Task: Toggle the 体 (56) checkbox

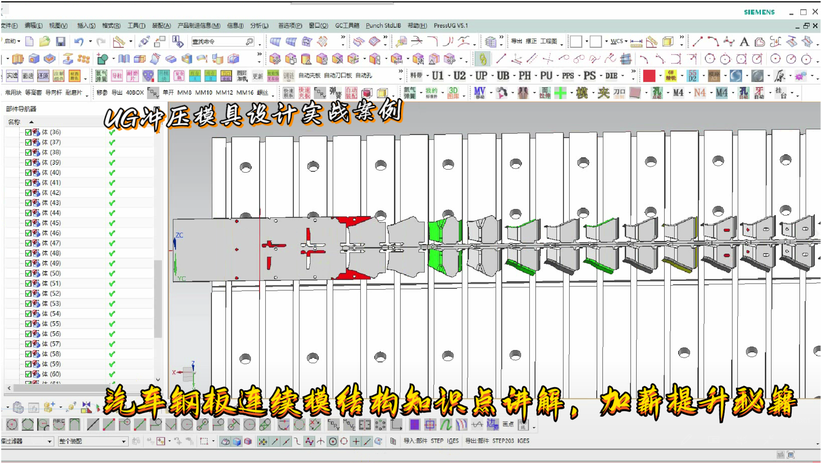Action: 28,334
